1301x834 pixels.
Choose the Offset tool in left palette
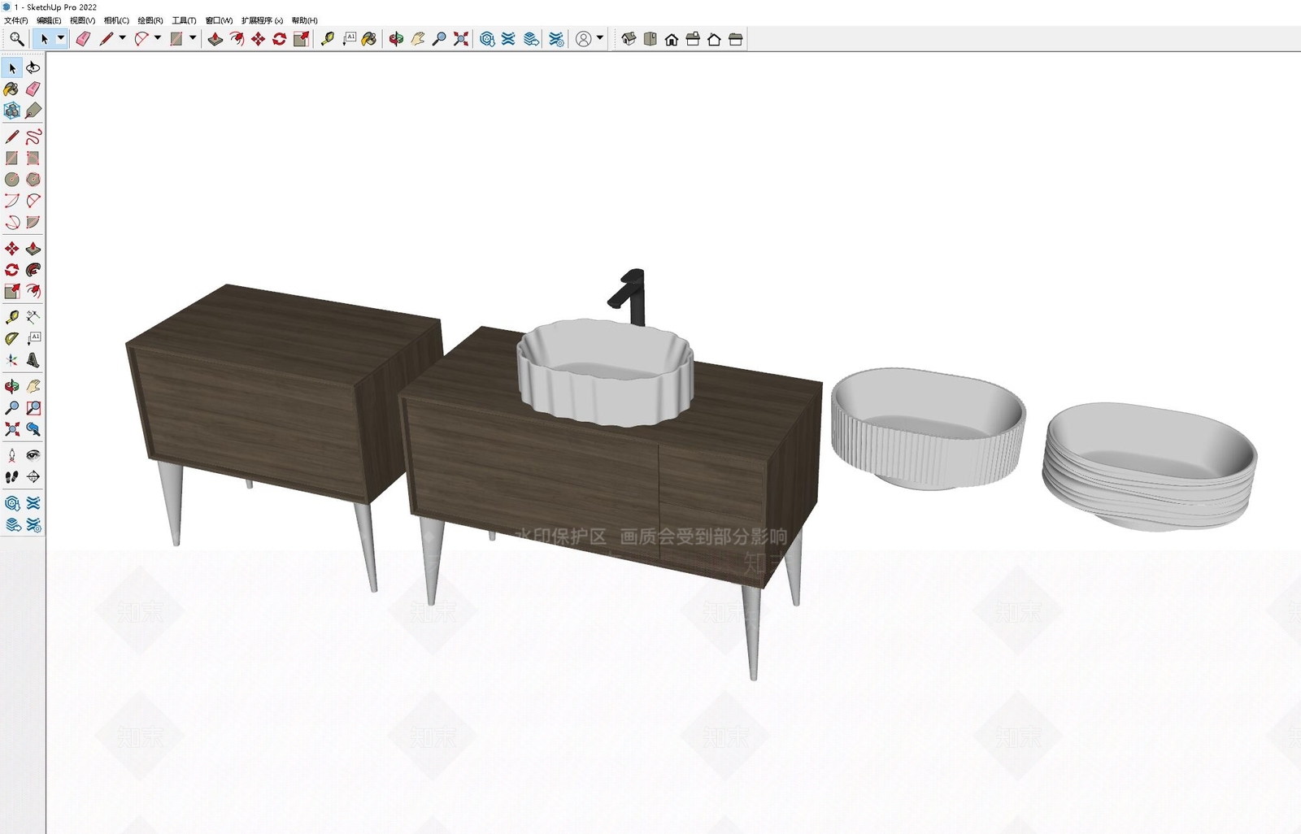33,291
